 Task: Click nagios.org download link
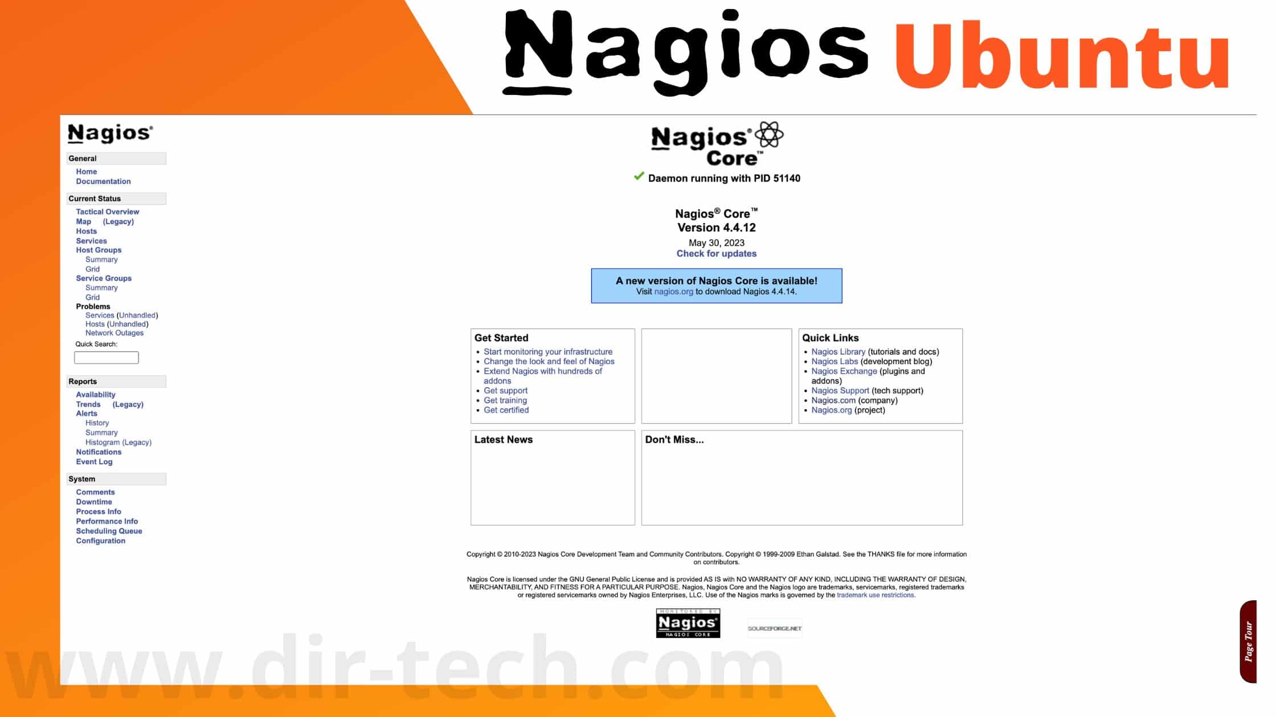tap(673, 291)
